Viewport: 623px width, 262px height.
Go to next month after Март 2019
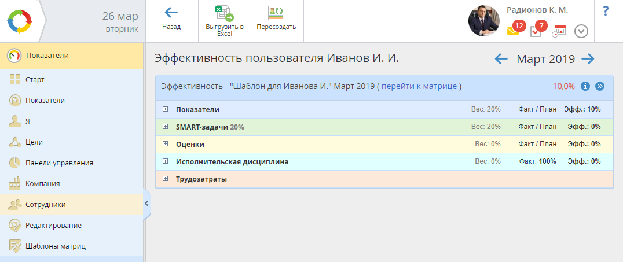[588, 58]
